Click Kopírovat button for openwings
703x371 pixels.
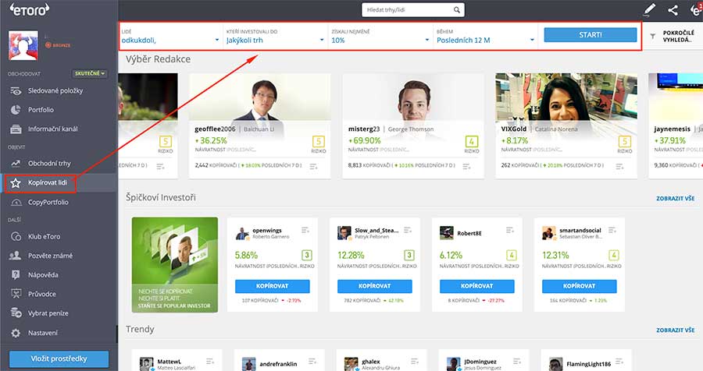[x=272, y=286]
